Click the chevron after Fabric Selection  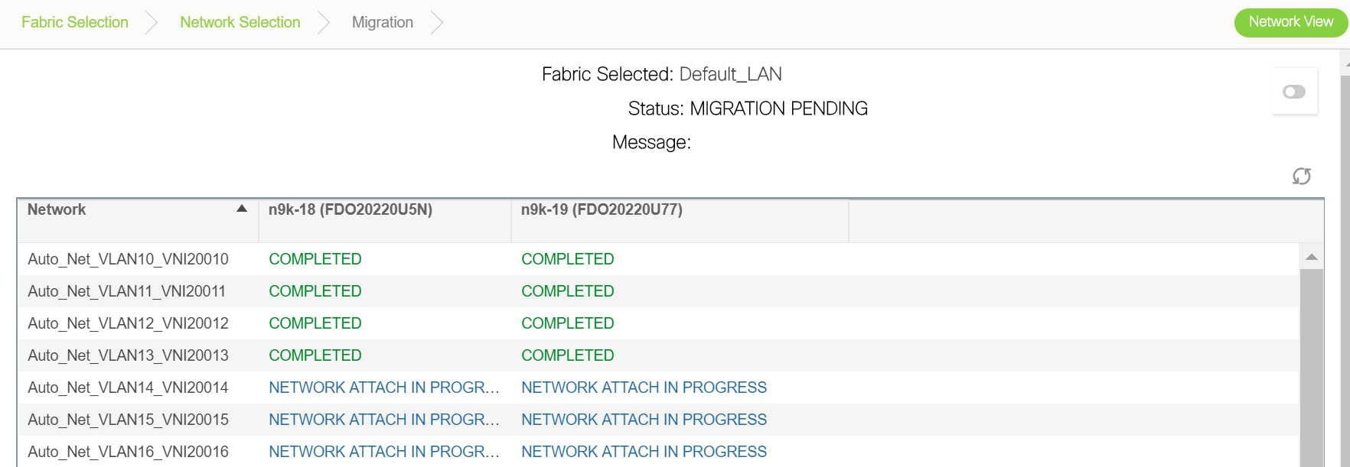(x=152, y=22)
